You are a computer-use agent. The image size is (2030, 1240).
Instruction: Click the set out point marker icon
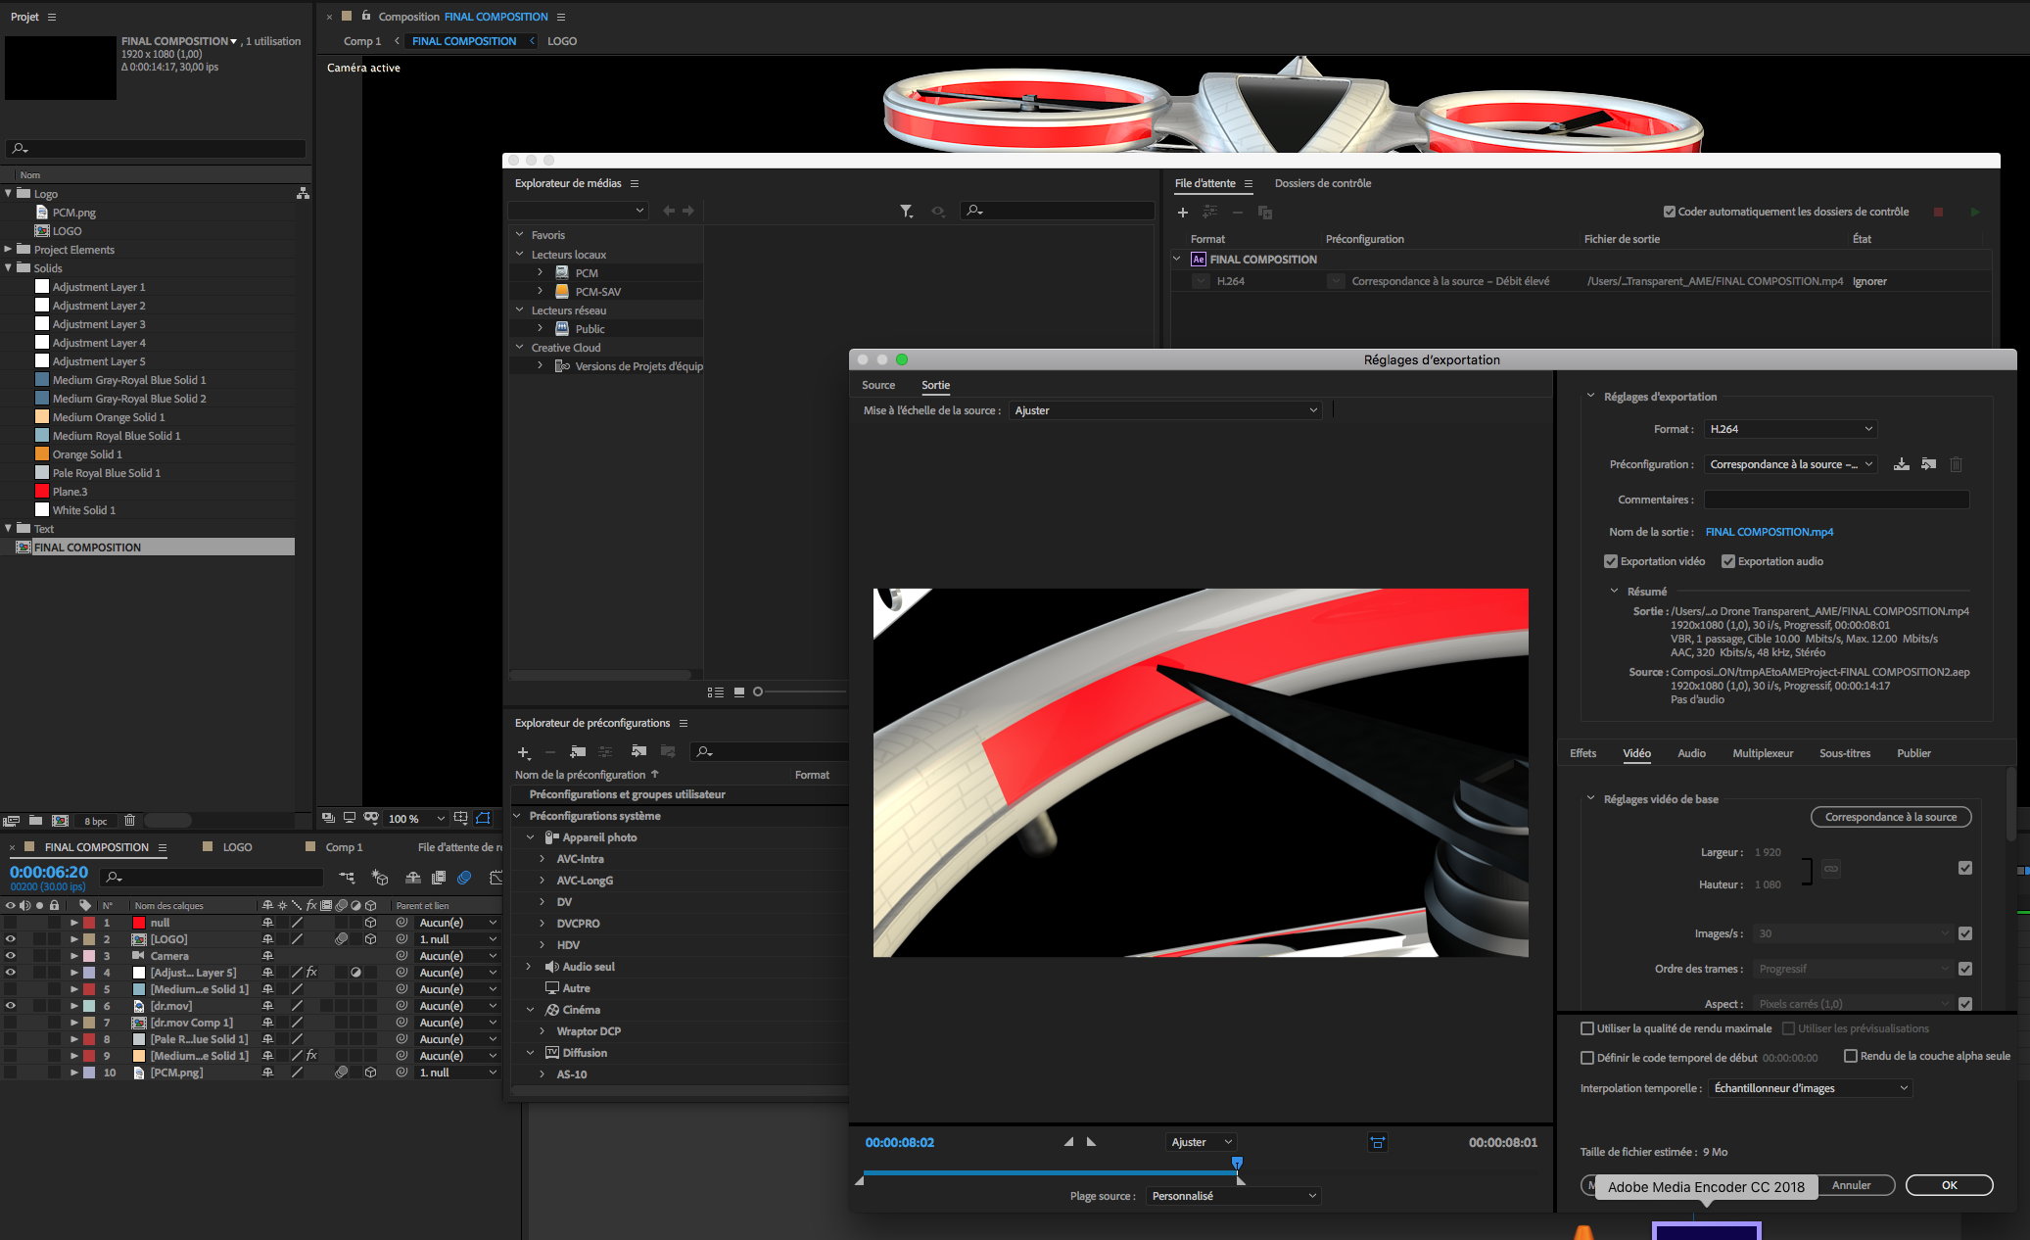[x=1092, y=1142]
